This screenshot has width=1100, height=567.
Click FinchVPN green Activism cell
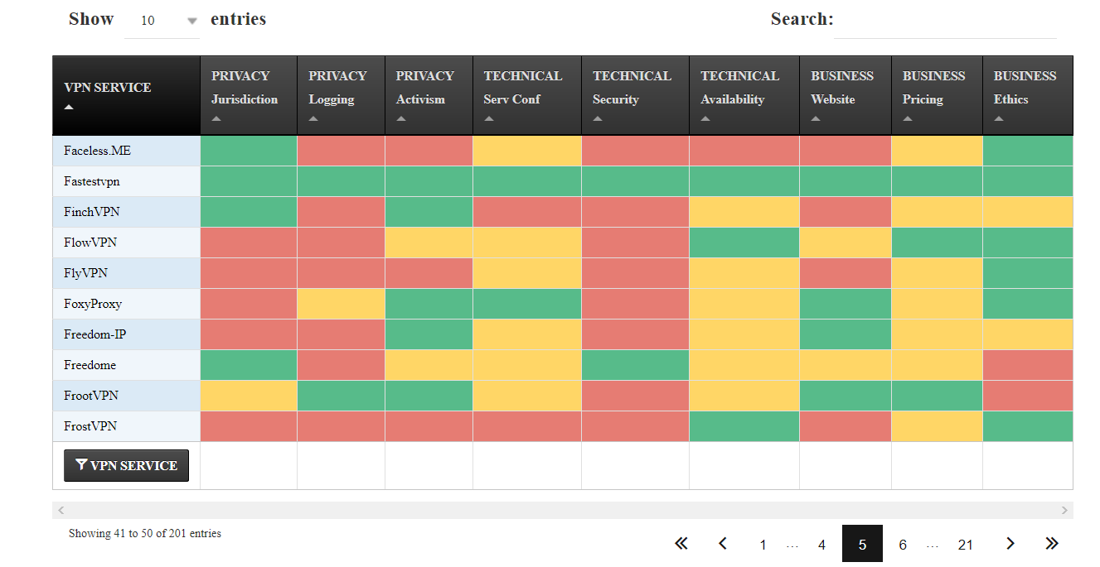tap(429, 212)
